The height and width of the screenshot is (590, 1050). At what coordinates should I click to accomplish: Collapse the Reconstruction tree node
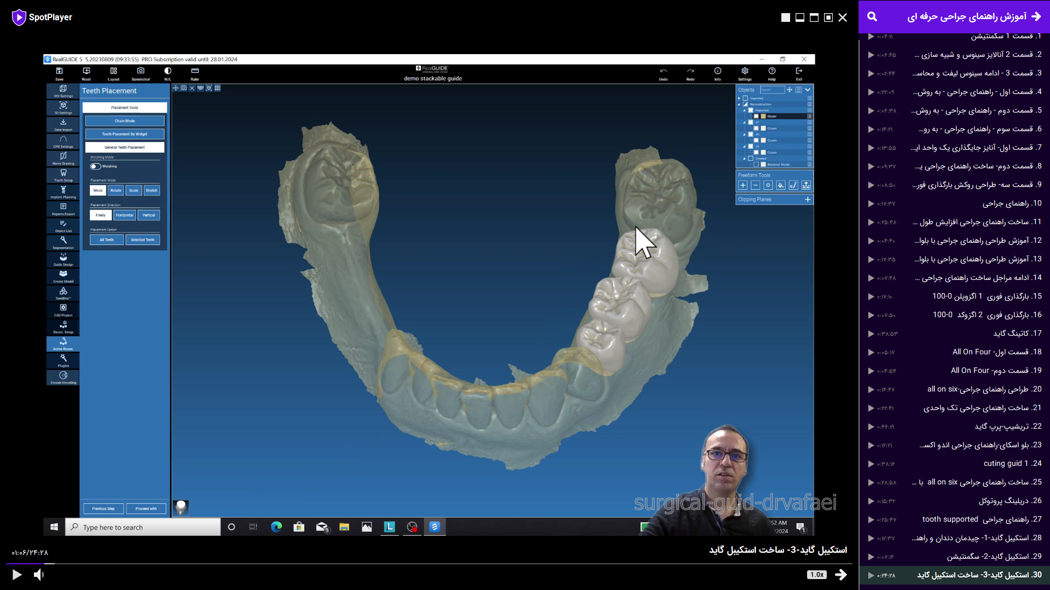739,104
